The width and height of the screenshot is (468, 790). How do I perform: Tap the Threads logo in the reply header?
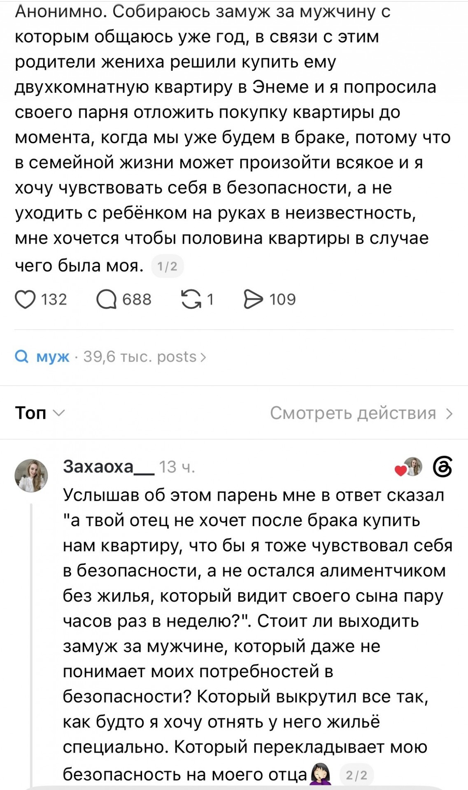[443, 467]
